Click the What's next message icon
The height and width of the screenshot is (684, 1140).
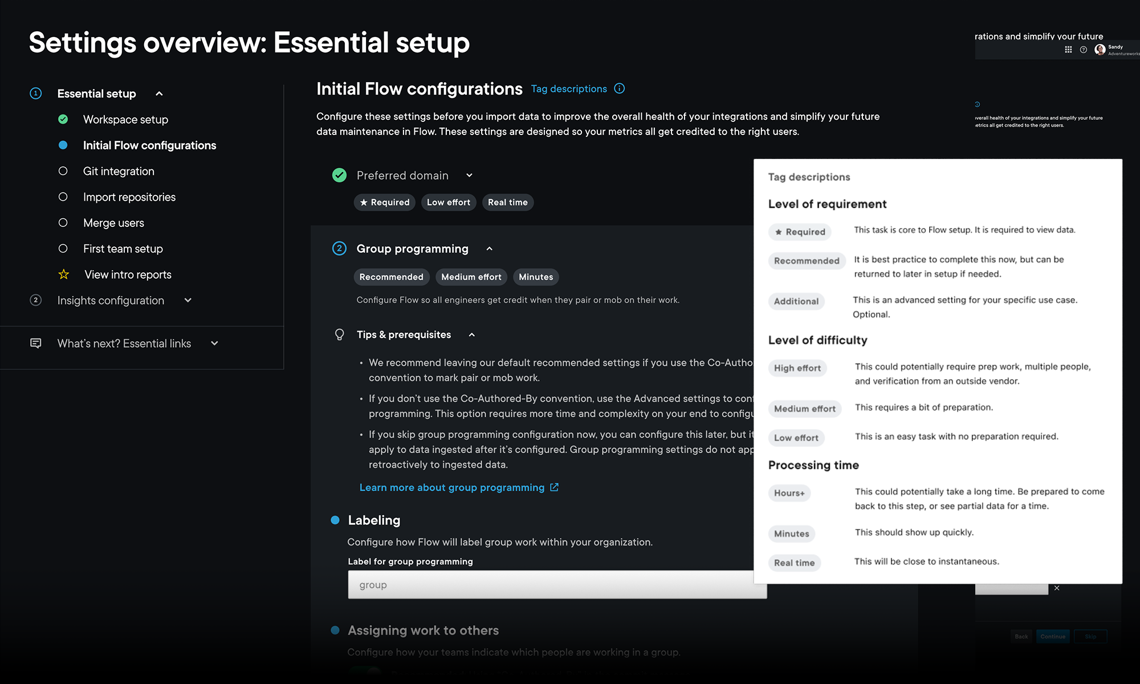pyautogui.click(x=35, y=343)
